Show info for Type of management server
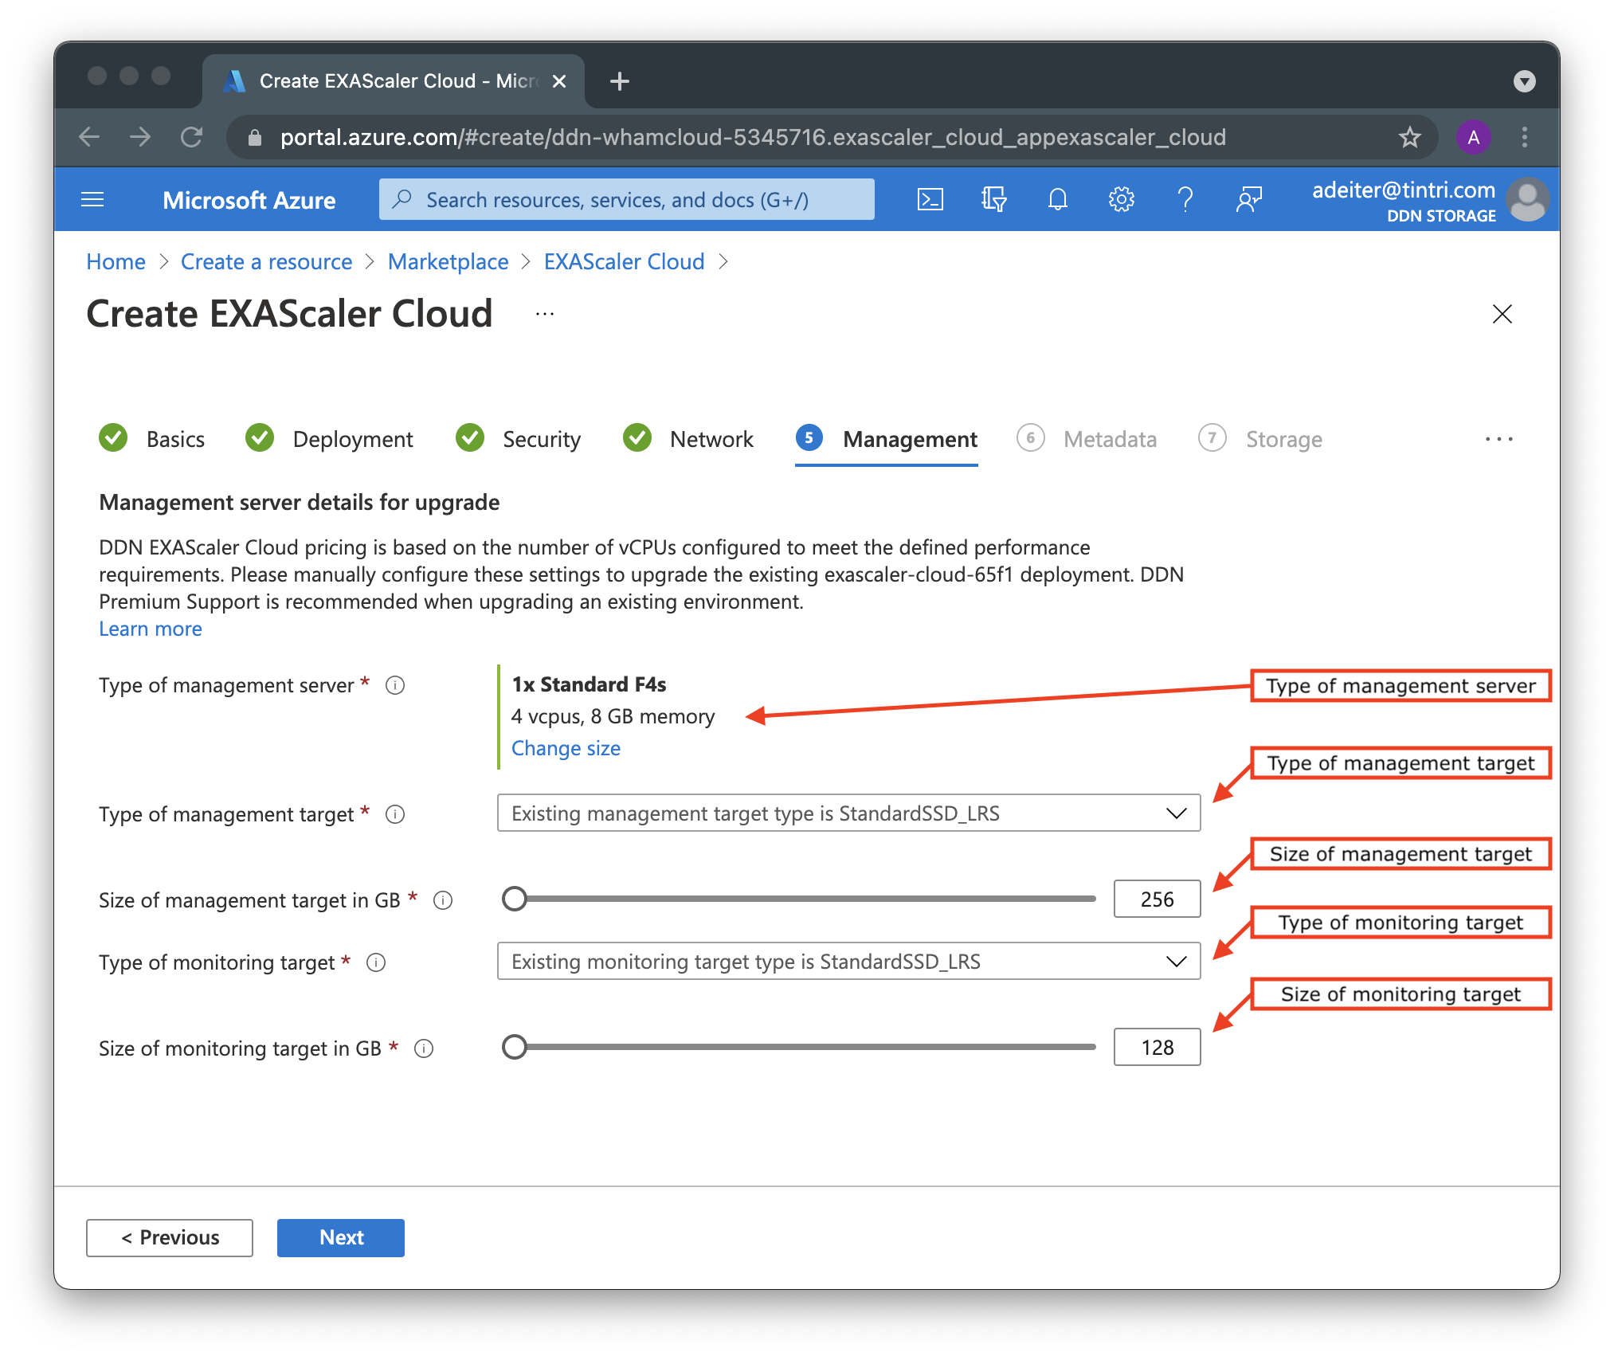Viewport: 1614px width, 1356px height. point(395,685)
